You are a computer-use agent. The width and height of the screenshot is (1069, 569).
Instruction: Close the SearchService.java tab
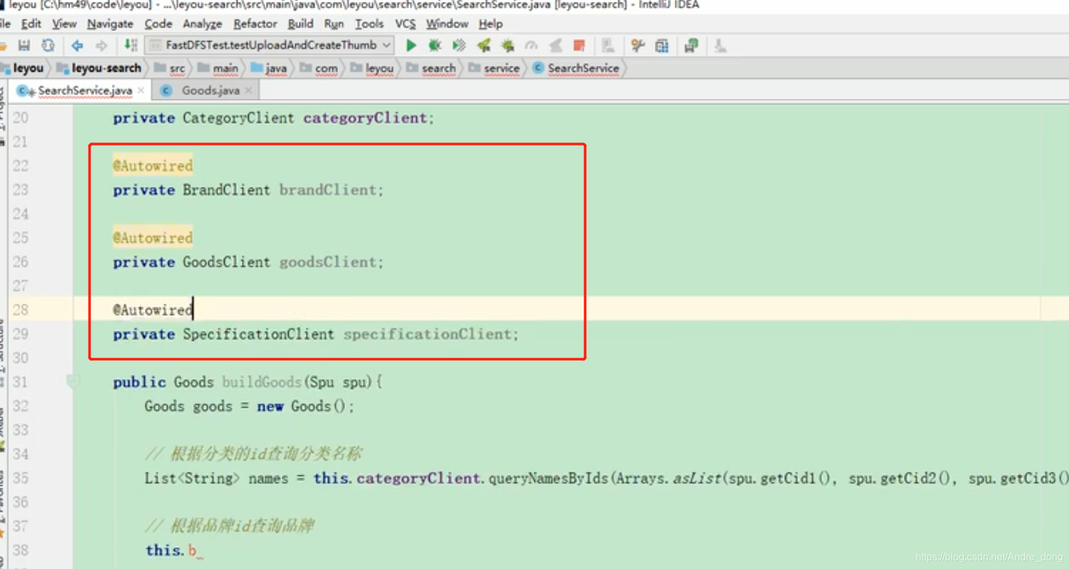coord(141,91)
